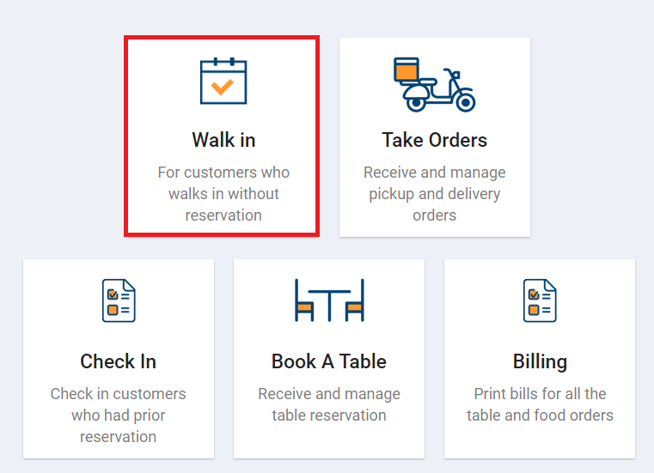Click the orange chair seat on the left
The width and height of the screenshot is (654, 473).
coord(304,307)
